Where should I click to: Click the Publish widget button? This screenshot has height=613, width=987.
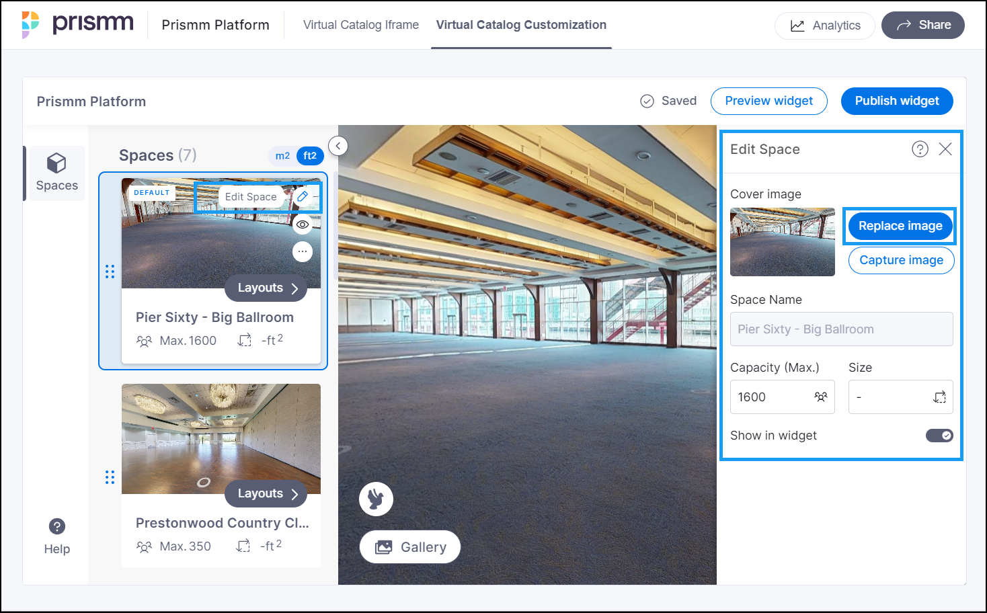tap(896, 101)
